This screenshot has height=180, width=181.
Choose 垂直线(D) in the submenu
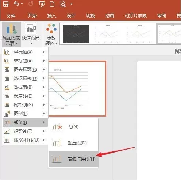click(73, 143)
